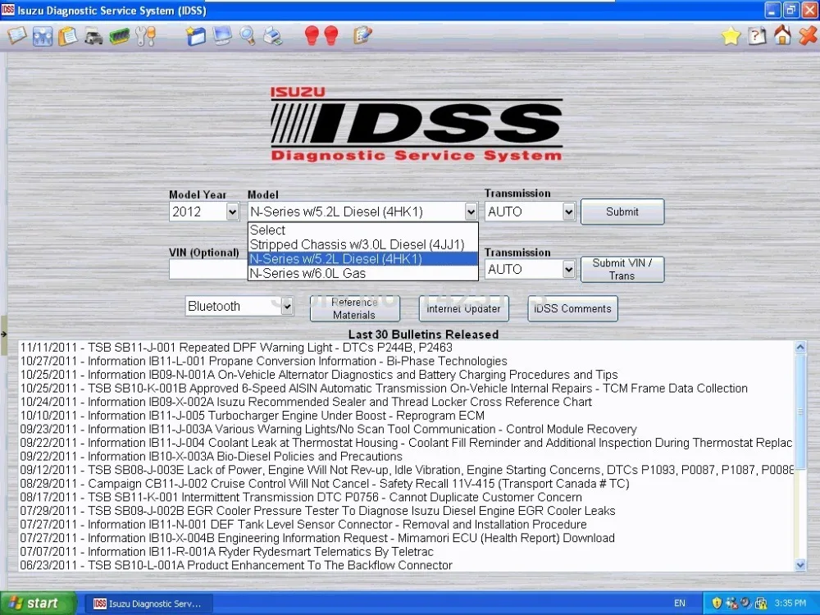
Task: Open bulletin IB11-J-004 Coolant Leak at Thermostat
Action: pyautogui.click(x=407, y=443)
